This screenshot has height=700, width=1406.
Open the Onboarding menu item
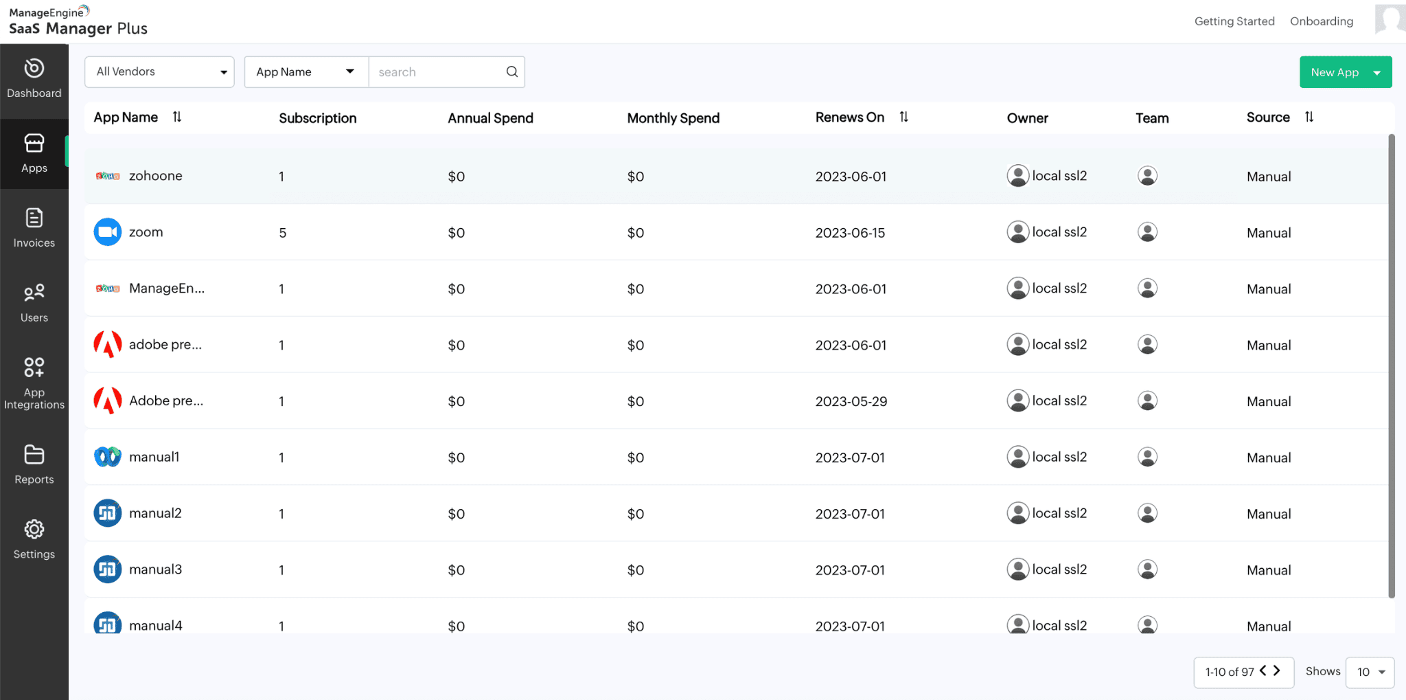coord(1319,21)
